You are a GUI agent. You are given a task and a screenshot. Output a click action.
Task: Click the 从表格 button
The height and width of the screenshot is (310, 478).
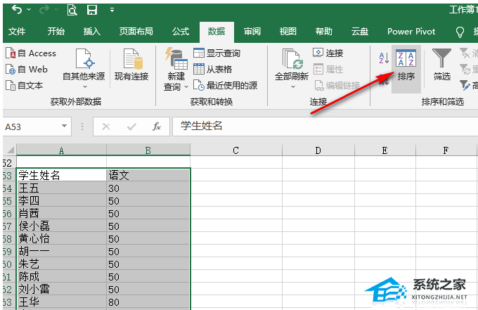[x=212, y=70]
